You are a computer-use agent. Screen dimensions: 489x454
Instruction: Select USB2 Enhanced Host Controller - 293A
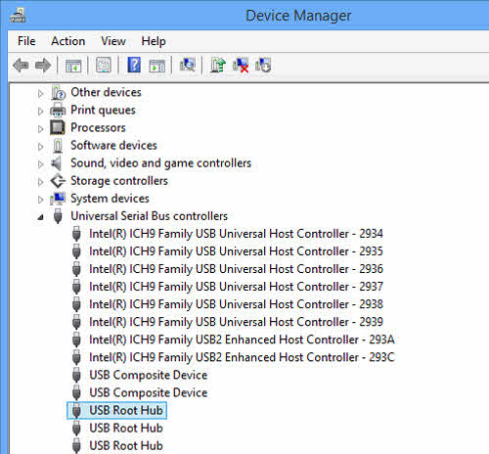[242, 340]
